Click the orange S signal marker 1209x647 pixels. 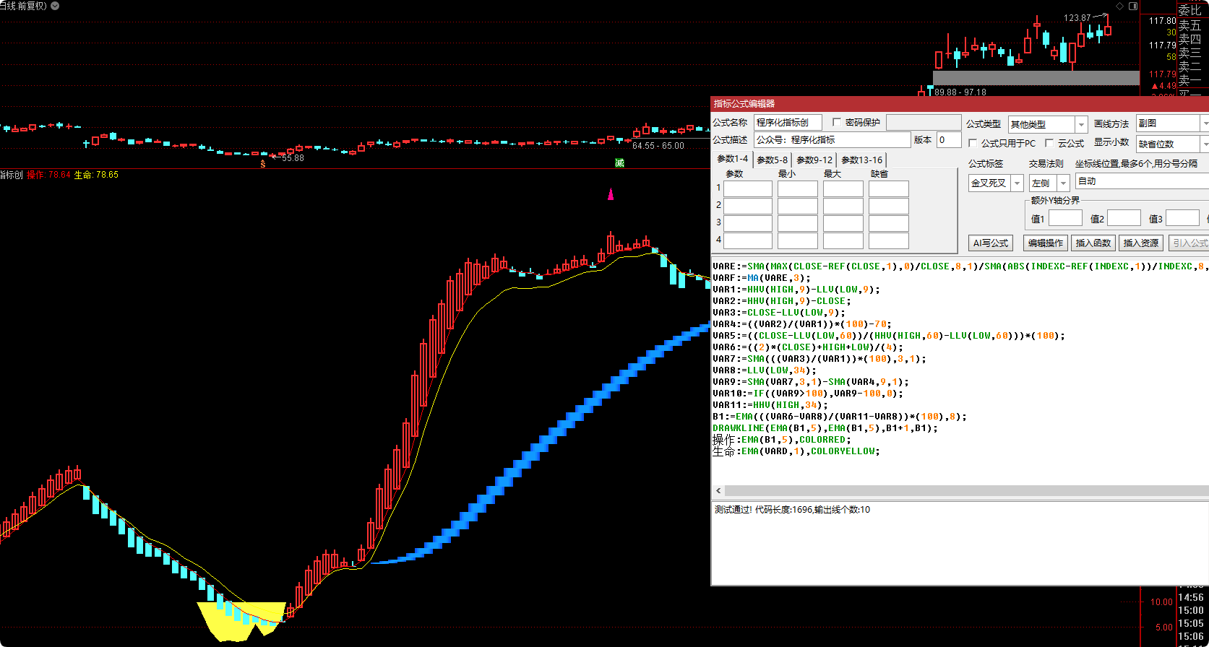(x=263, y=164)
